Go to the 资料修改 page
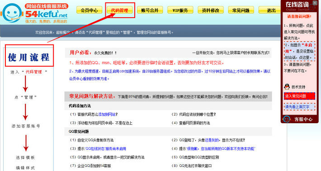This screenshot has height=171, width=321. 211,10
